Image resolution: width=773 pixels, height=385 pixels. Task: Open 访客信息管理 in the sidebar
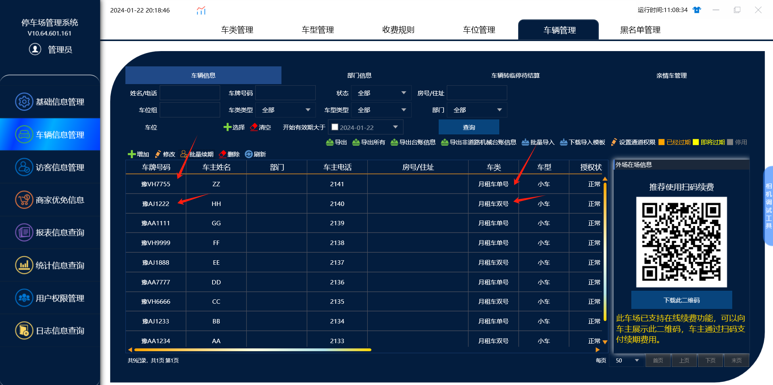(50, 167)
